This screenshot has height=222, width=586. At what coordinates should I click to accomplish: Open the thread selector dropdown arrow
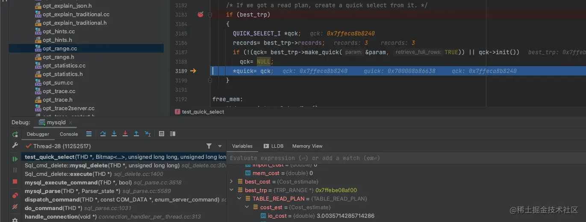pyautogui.click(x=220, y=146)
